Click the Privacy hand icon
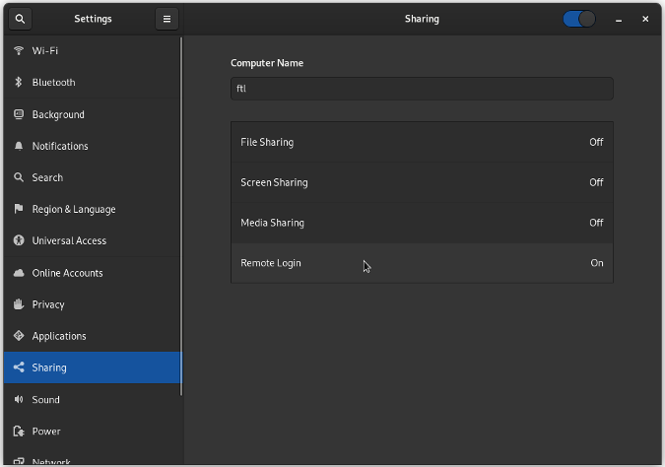The height and width of the screenshot is (467, 665). (x=19, y=304)
